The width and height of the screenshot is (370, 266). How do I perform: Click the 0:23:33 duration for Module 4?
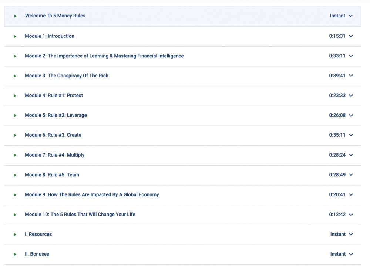337,96
